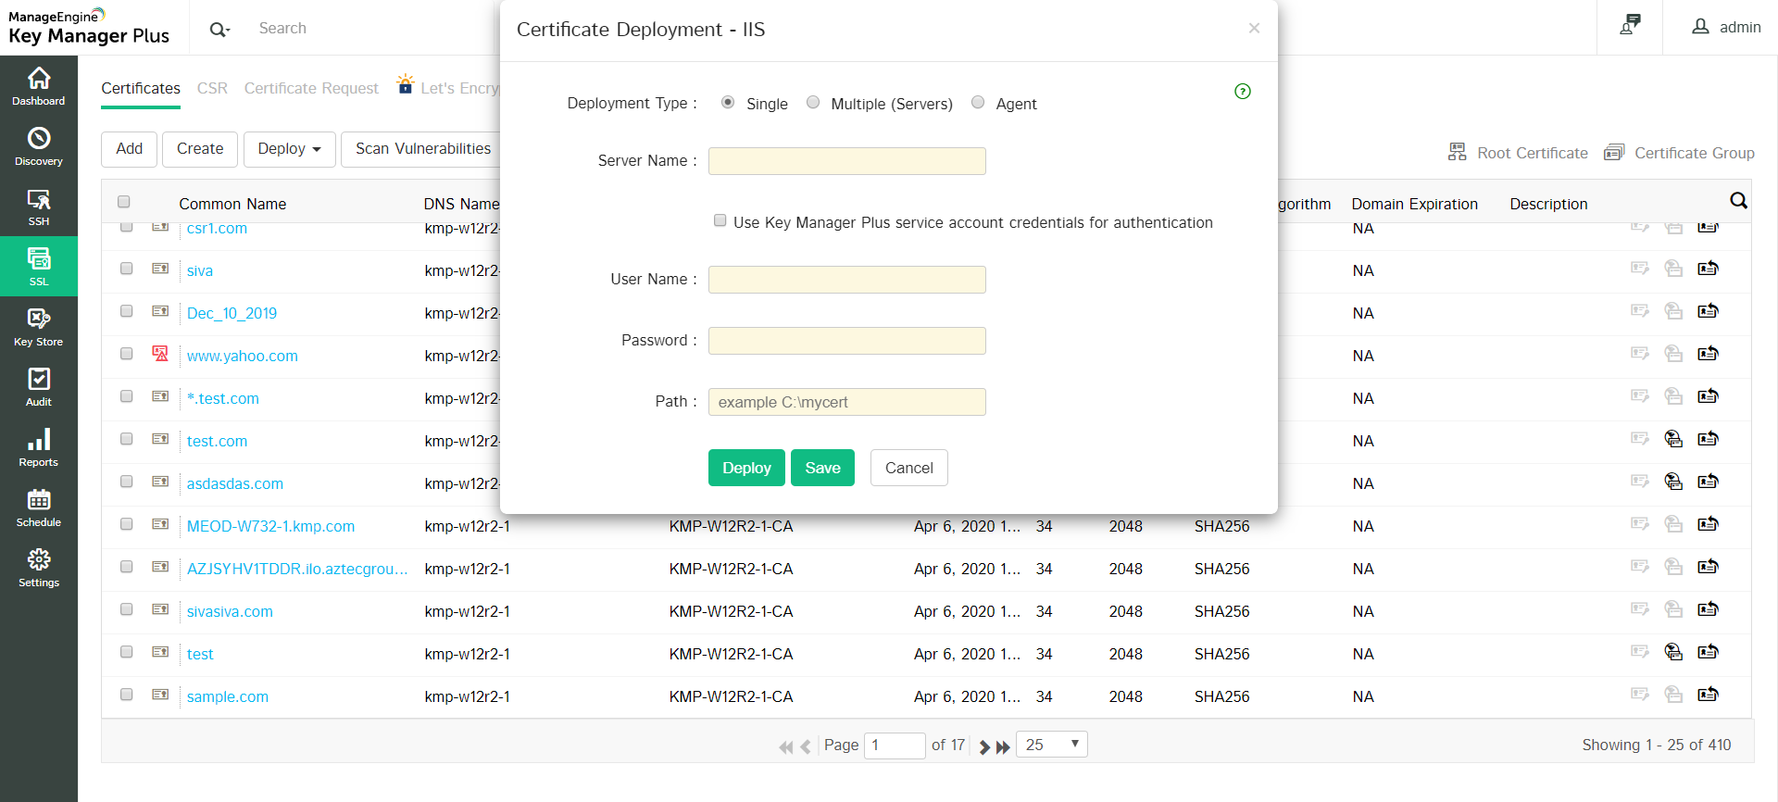Cancel the certificate deployment dialog
The width and height of the screenshot is (1778, 802).
coord(908,468)
